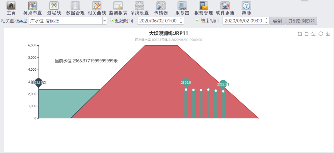
Task: Open the 测点布置 map icon
Action: pos(33,6)
